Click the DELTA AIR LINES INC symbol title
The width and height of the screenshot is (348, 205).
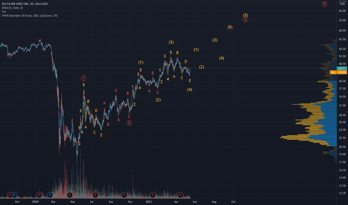pos(25,4)
